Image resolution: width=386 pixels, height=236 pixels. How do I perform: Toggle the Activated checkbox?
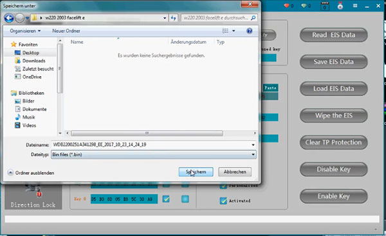[223, 201]
